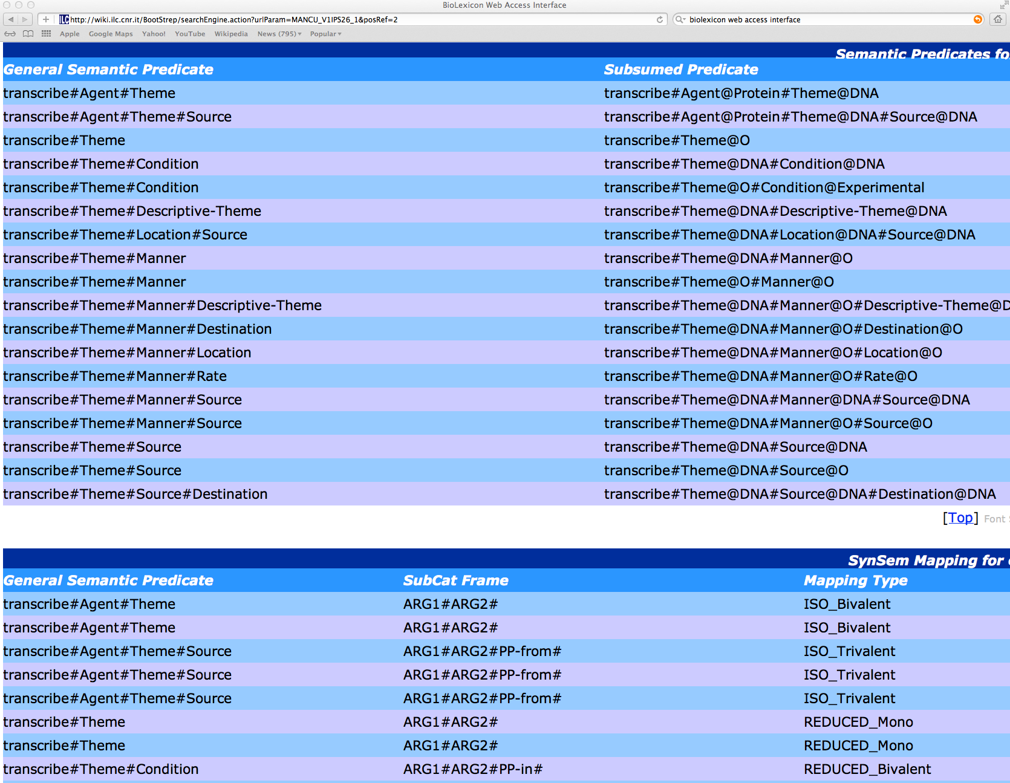
Task: Show the Reading List glasses icon
Action: coord(10,34)
